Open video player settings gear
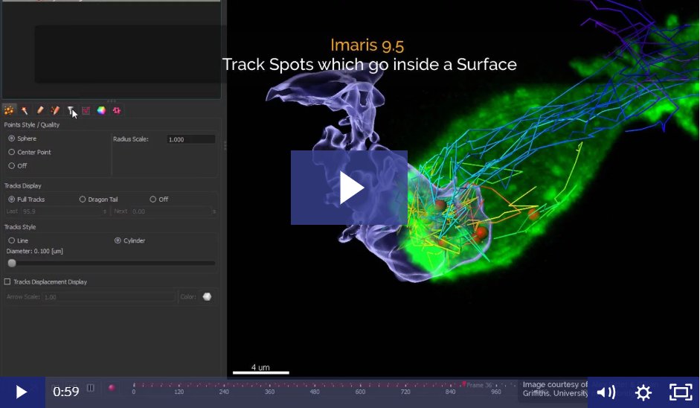700x408 pixels. 643,392
